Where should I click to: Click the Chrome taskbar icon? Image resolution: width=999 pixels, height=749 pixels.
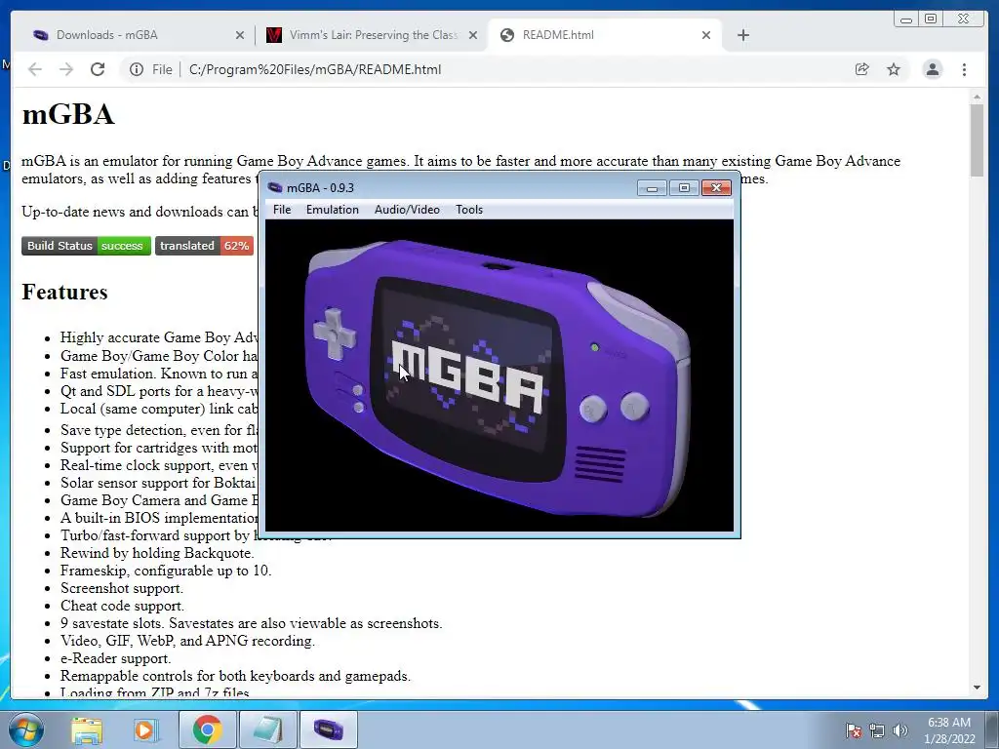[207, 729]
